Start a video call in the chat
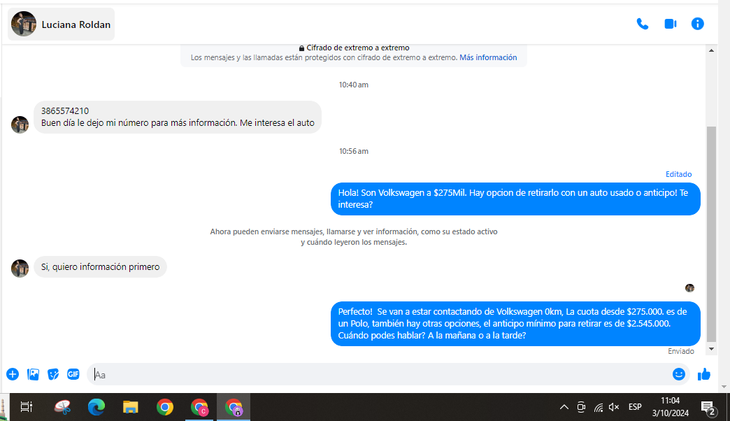730x421 pixels. tap(671, 24)
